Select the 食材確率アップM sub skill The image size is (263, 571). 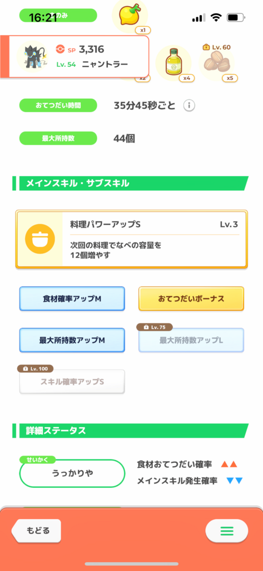coord(72,299)
